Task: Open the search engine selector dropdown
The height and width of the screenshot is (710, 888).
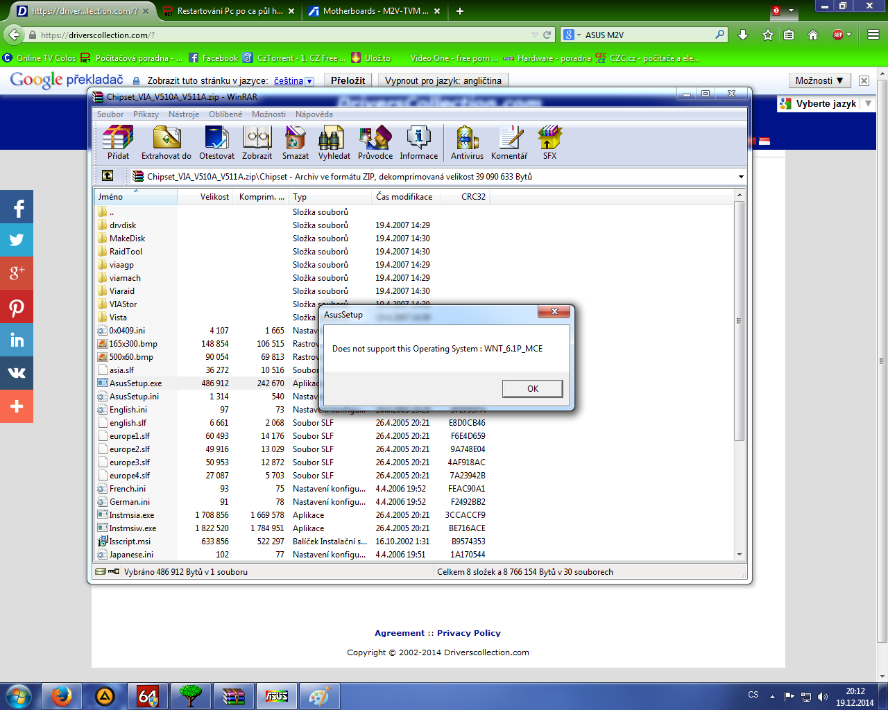Action: 572,35
